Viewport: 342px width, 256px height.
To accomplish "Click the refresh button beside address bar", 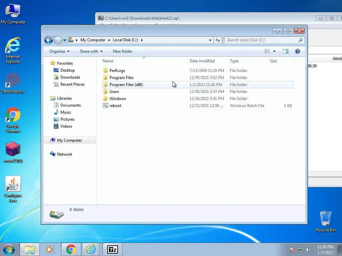I will click(x=218, y=40).
